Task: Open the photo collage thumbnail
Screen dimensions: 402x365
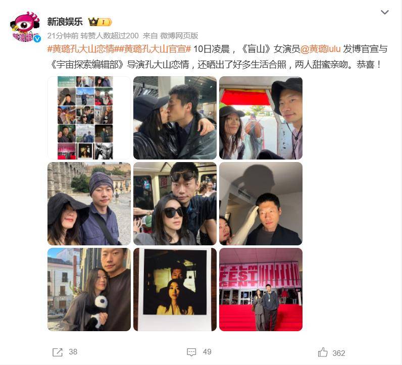Action: point(89,118)
